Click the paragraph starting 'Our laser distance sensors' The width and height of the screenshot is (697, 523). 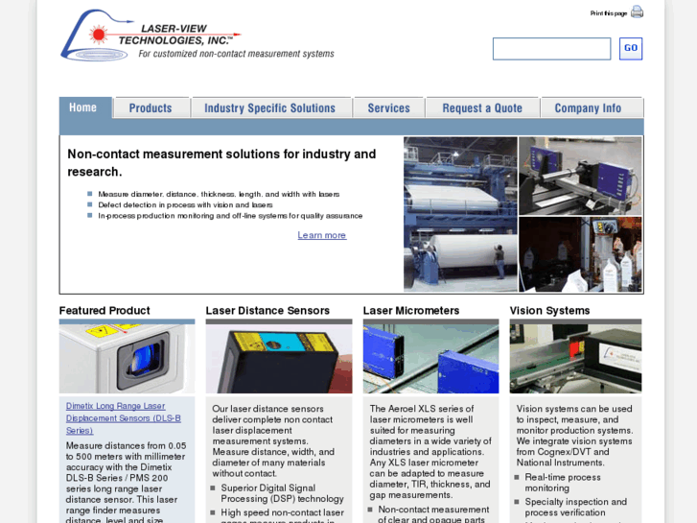coord(273,441)
